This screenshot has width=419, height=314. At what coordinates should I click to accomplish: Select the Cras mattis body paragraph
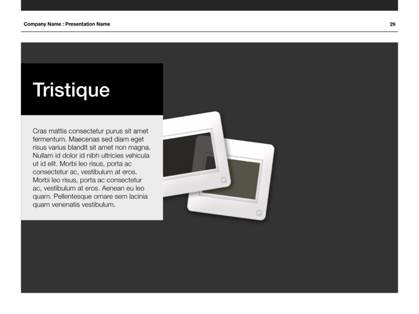click(x=91, y=168)
